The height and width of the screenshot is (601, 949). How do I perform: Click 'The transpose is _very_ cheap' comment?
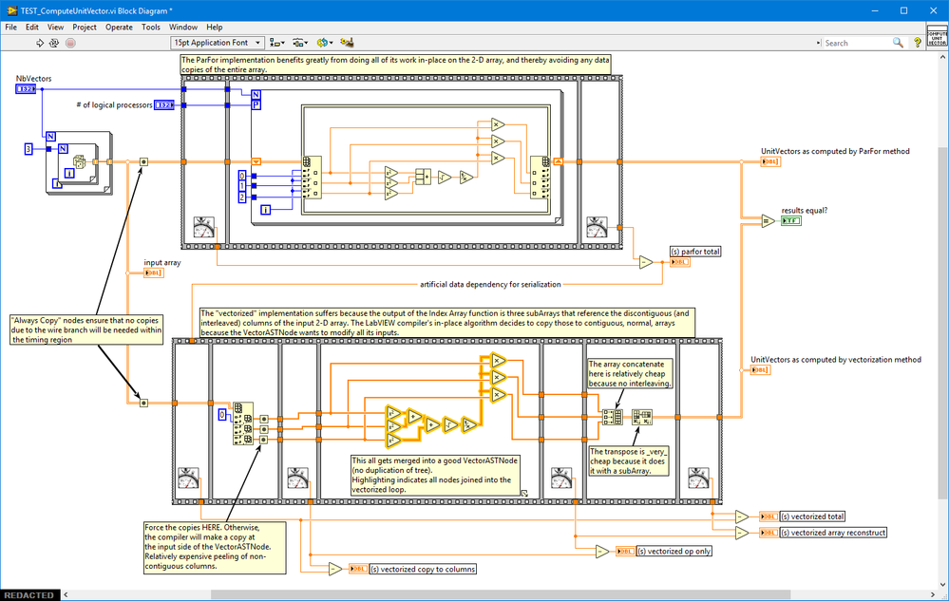click(628, 461)
